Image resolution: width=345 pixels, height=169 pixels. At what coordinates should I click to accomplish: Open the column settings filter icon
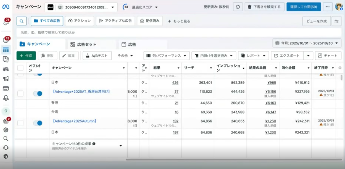(x=337, y=21)
